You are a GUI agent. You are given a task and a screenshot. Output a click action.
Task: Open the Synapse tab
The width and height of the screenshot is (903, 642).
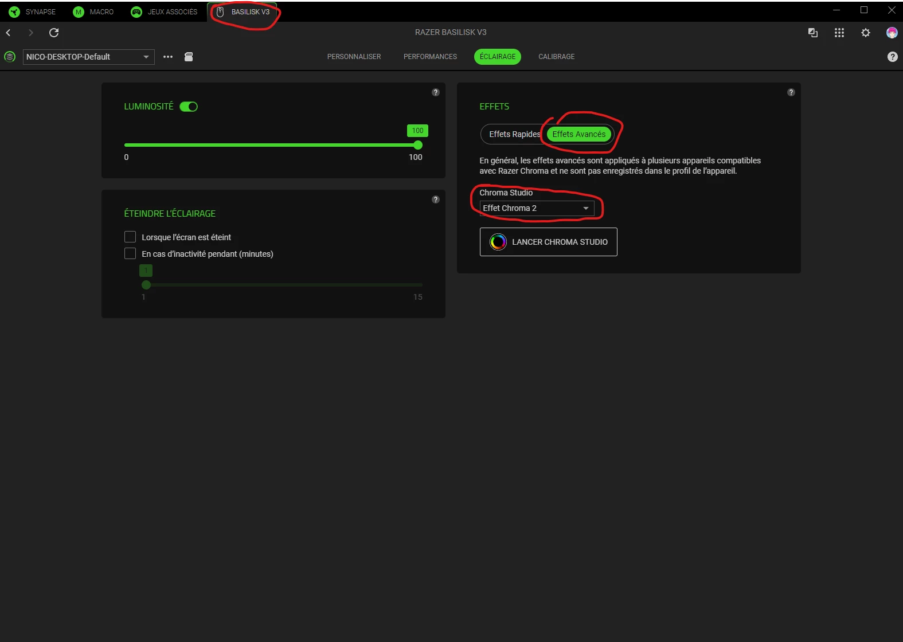[x=33, y=11]
